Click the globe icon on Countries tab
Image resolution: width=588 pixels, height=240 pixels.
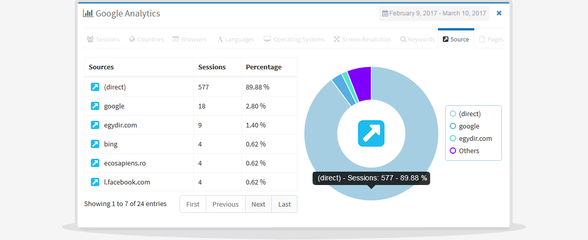click(132, 39)
